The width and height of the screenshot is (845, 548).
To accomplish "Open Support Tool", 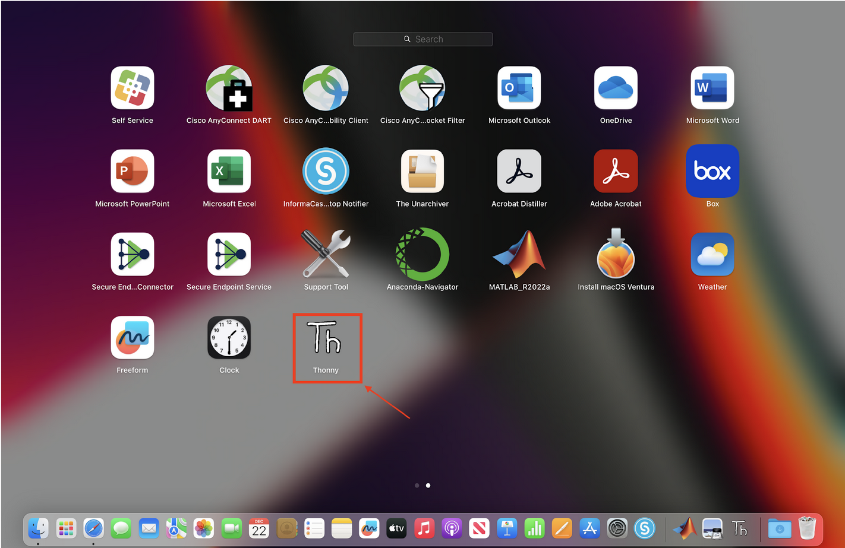I will (x=326, y=254).
